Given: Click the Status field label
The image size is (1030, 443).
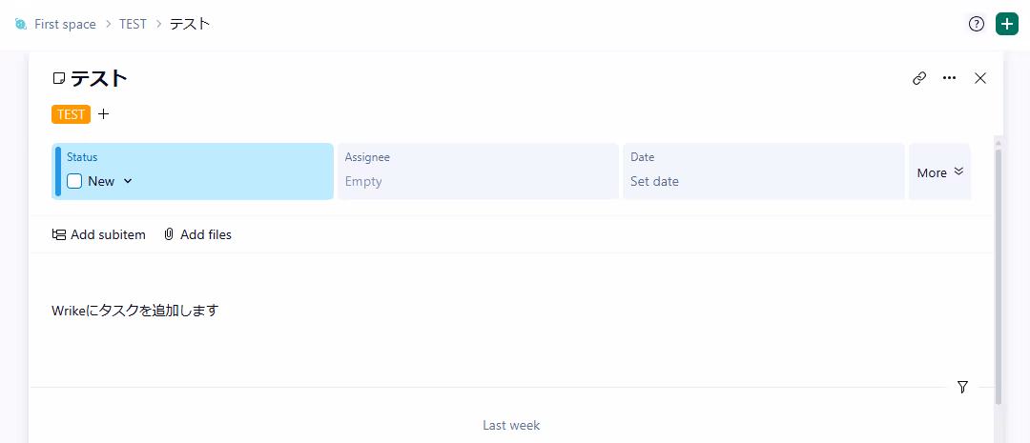Looking at the screenshot, I should (82, 157).
